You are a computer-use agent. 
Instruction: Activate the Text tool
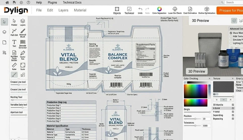click(x=14, y=43)
